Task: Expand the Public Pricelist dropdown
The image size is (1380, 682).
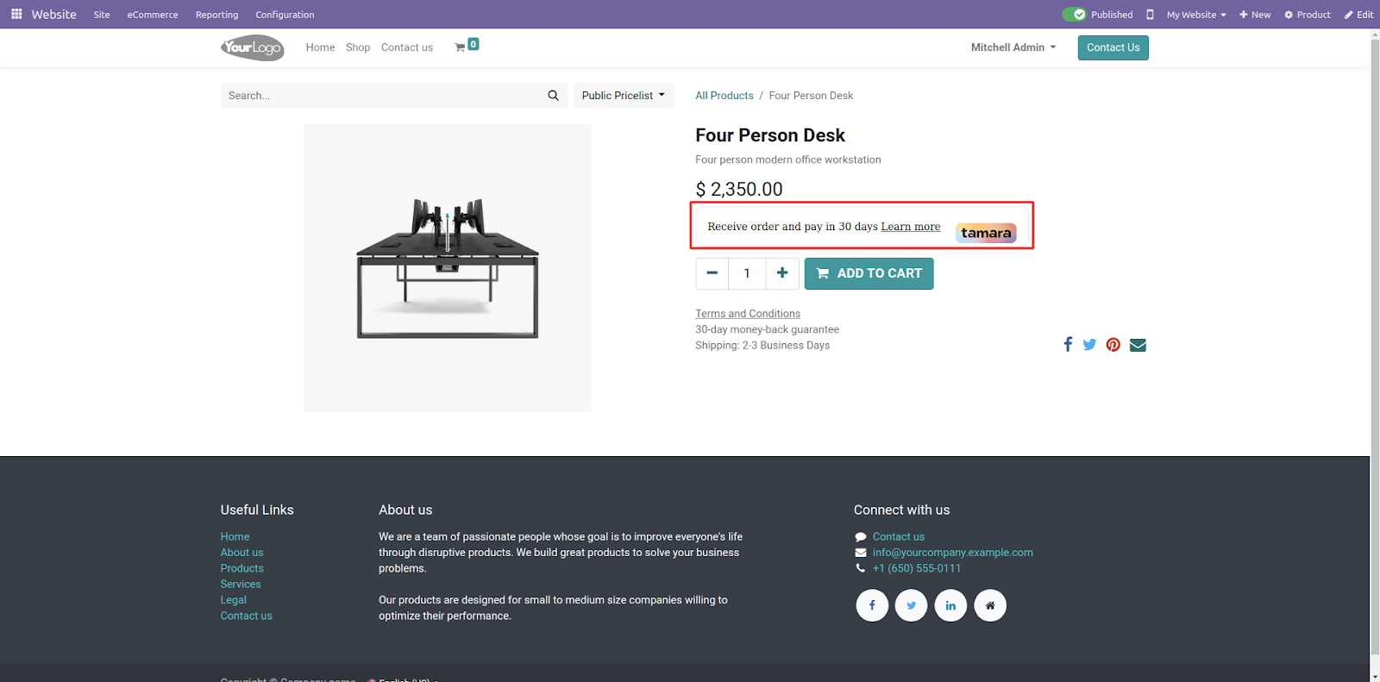Action: pos(623,96)
